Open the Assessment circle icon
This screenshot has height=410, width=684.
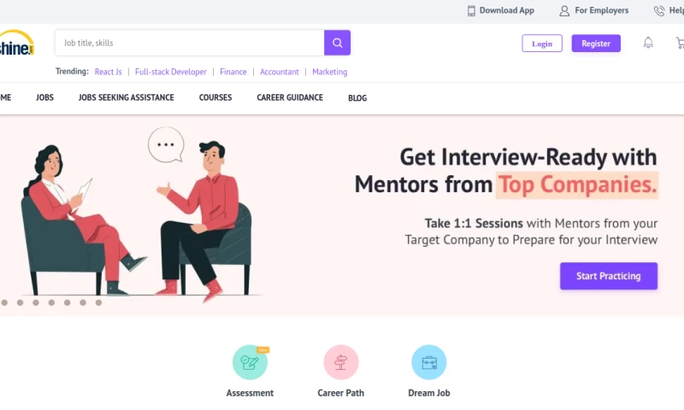(250, 362)
